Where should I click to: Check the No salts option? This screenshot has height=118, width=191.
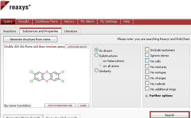pos(147,61)
